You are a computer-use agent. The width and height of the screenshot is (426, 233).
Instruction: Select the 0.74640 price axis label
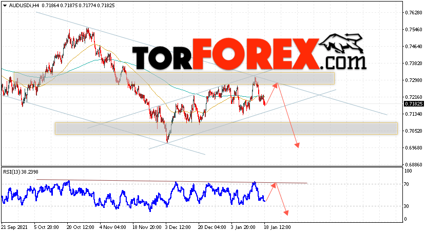(x=414, y=46)
